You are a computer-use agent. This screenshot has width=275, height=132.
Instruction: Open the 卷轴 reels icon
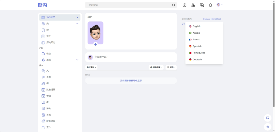tap(43, 96)
